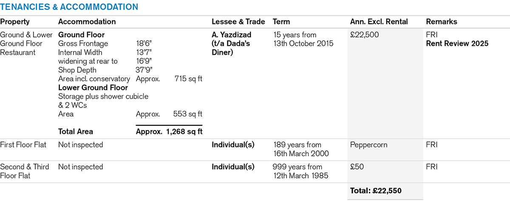Select the 189 years term text
Screen dimensions: 510x221
point(297,145)
